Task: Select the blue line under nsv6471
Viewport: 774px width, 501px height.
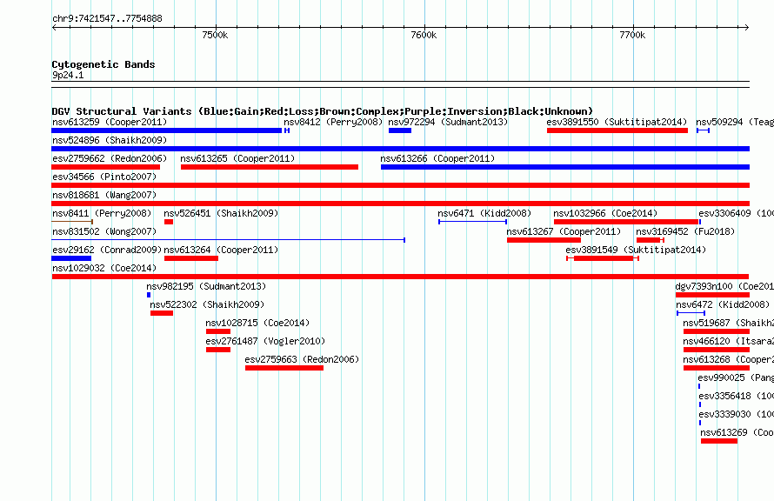Action: pos(473,222)
